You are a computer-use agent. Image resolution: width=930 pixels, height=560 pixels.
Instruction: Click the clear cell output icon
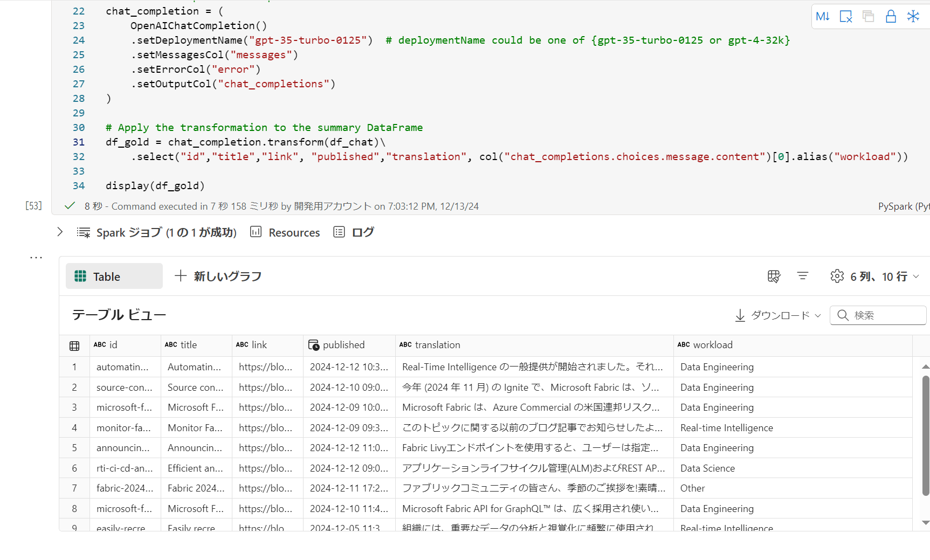846,16
